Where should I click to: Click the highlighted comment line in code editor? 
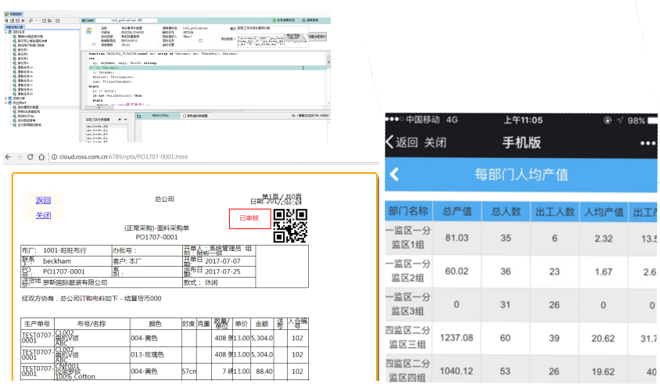point(207,68)
